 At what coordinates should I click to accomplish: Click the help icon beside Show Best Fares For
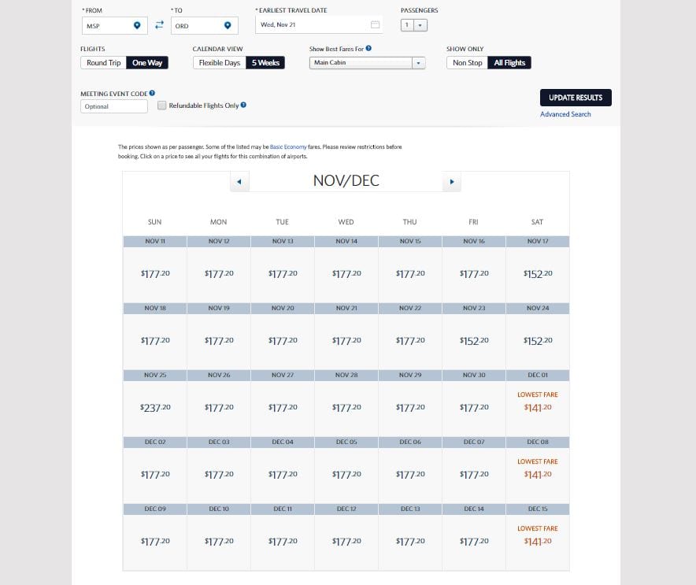coord(368,48)
